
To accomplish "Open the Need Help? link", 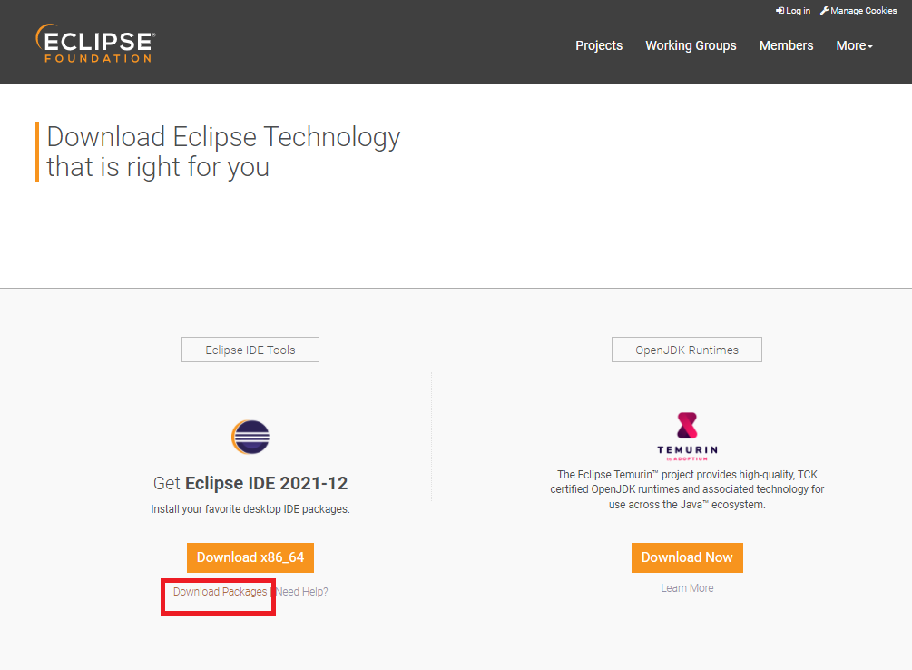I will tap(302, 592).
